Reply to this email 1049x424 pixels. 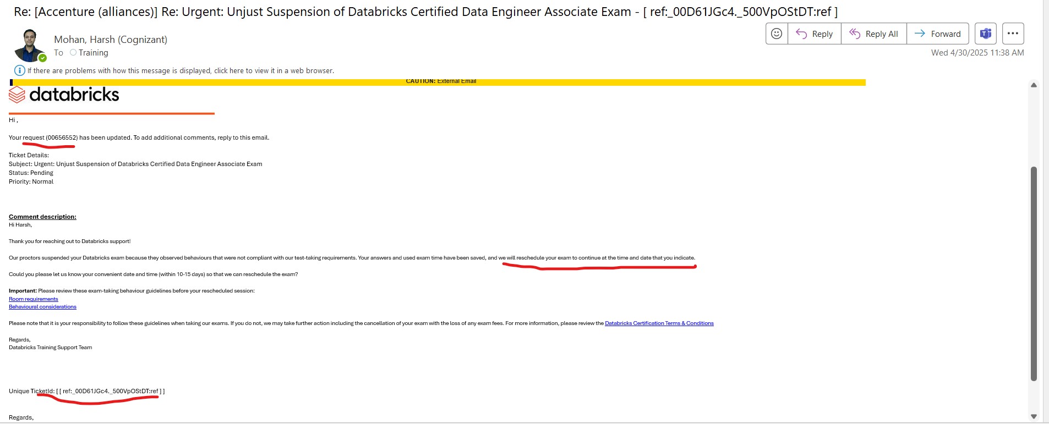point(815,34)
